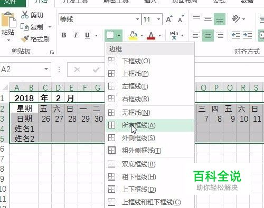This screenshot has height=208, width=264.
Task: Increase font size with large A
Action: click(169, 19)
